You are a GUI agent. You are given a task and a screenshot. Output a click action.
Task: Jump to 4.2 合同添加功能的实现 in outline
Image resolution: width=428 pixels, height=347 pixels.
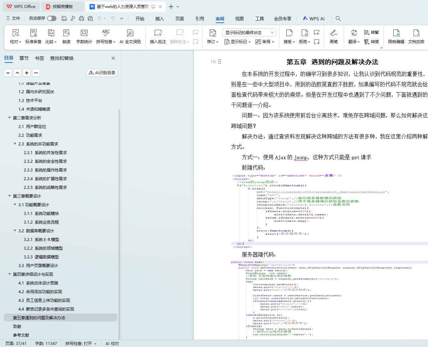click(40, 292)
